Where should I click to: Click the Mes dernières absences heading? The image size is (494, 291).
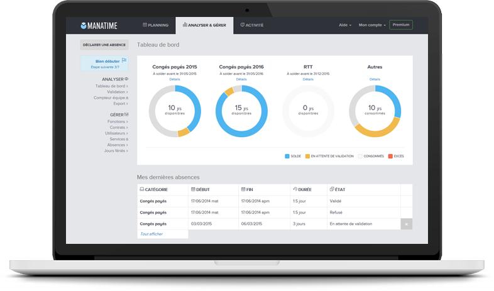pyautogui.click(x=168, y=177)
